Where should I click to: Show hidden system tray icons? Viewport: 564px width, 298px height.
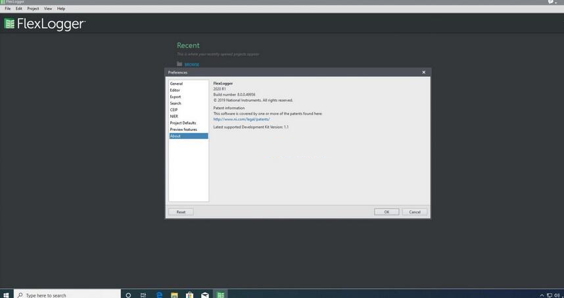pos(542,295)
